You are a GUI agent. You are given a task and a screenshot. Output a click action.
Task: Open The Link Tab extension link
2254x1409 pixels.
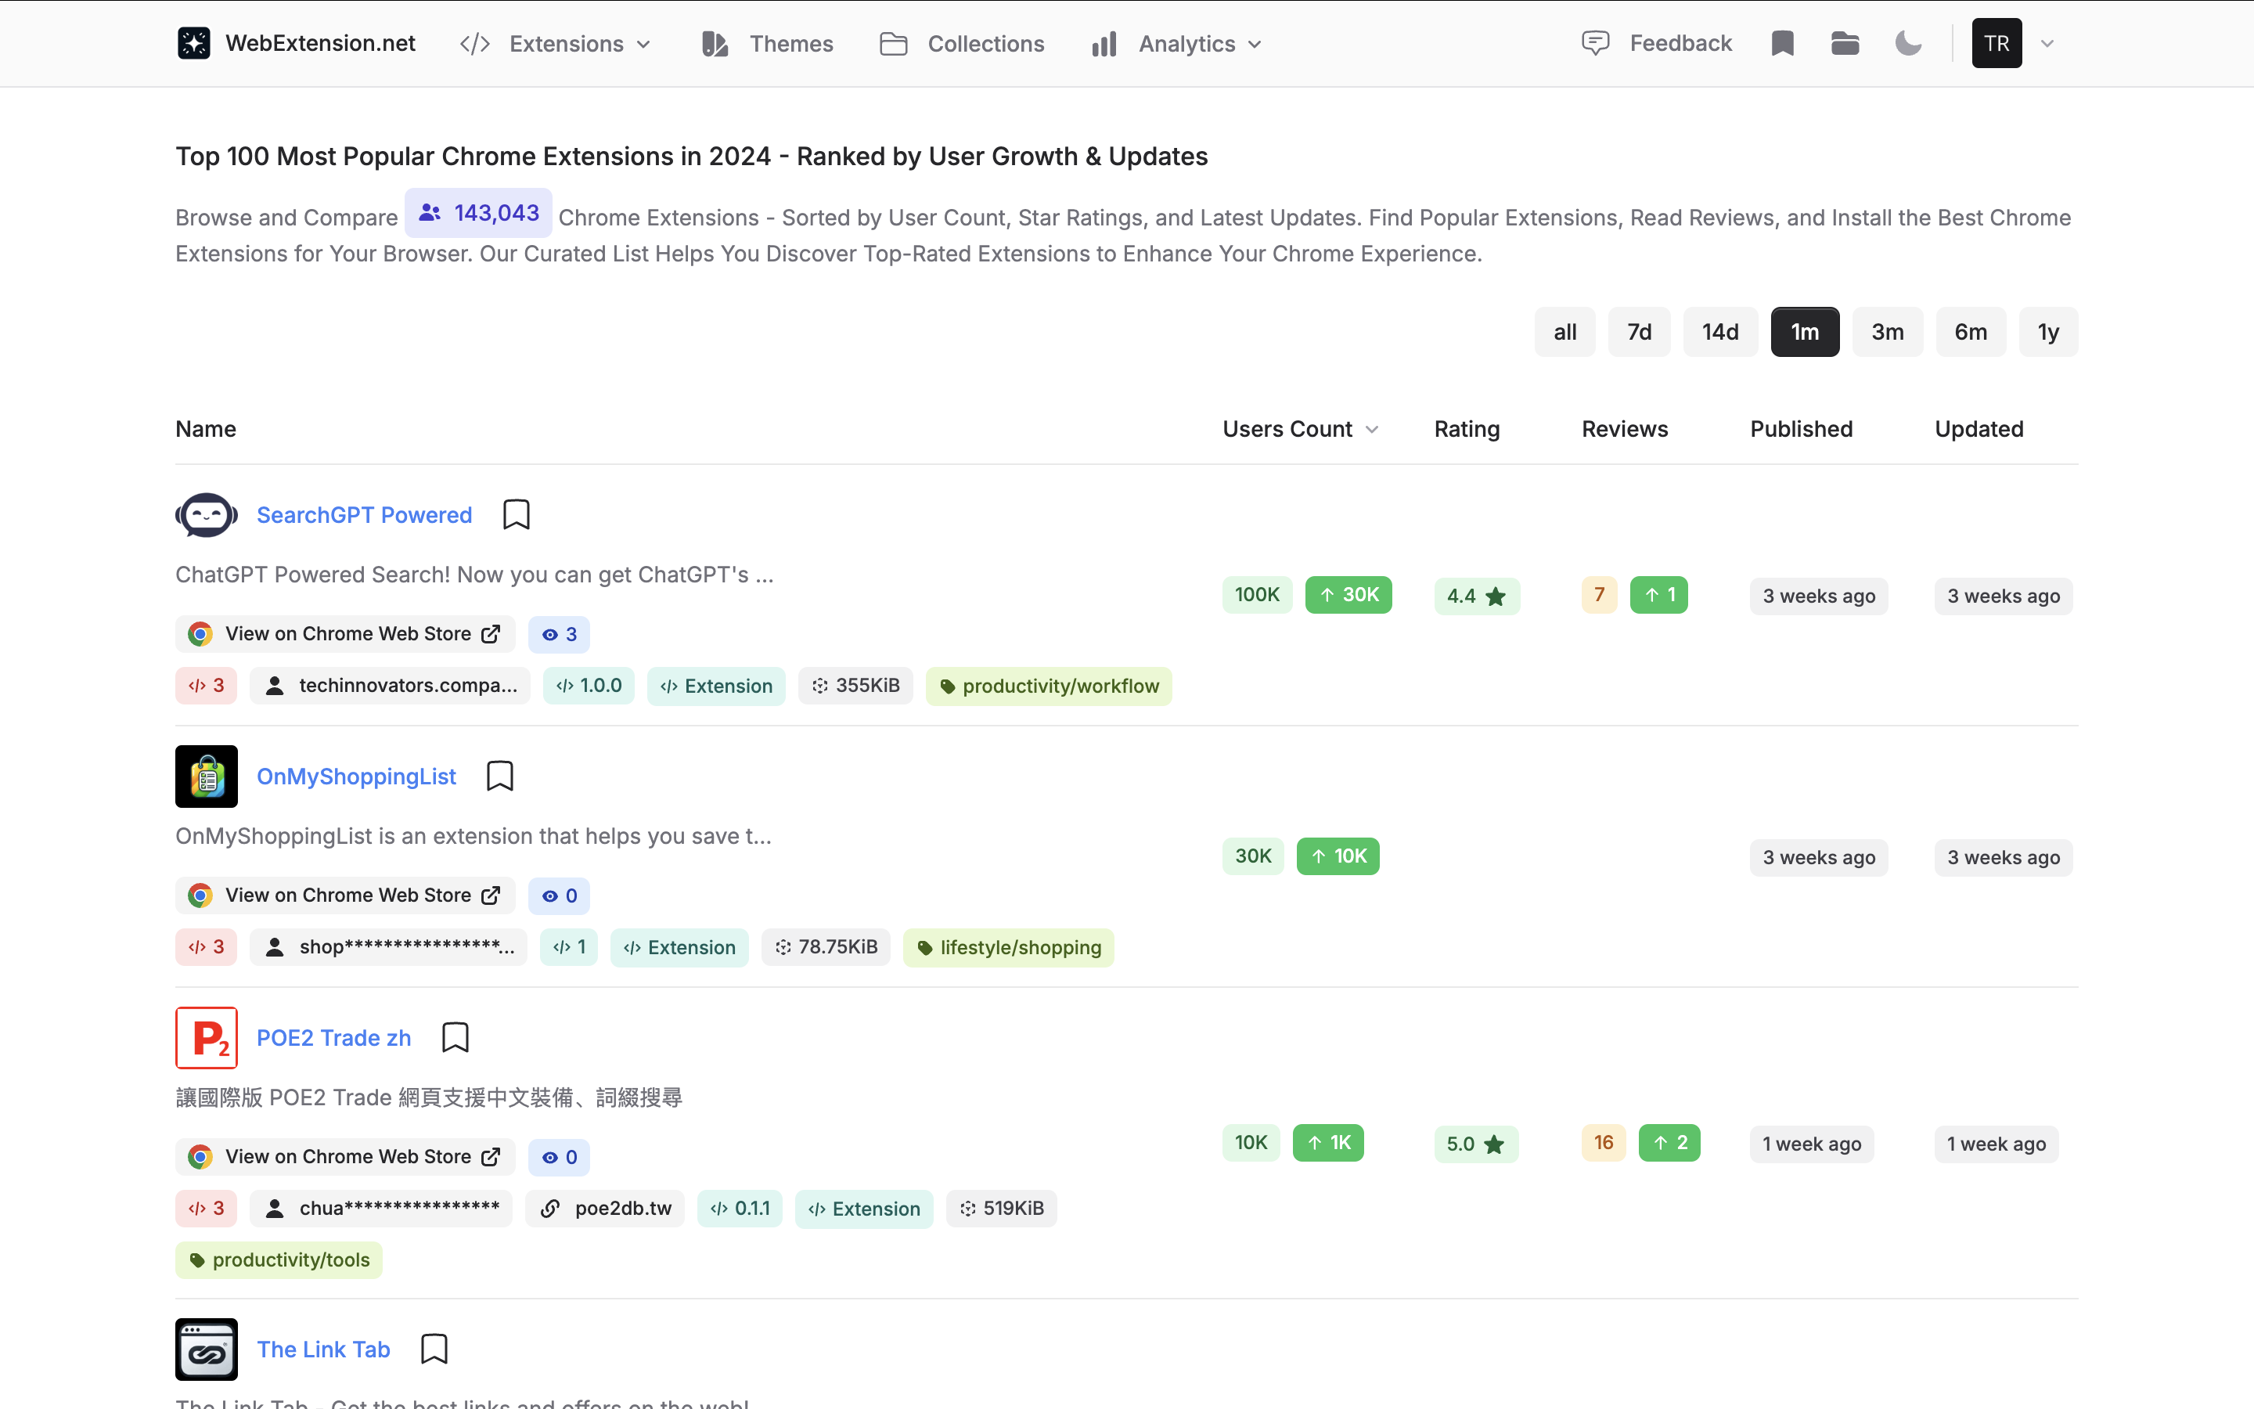323,1350
